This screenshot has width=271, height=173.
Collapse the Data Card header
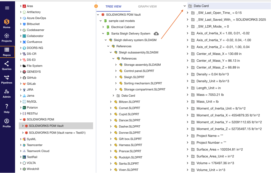tap(185, 6)
